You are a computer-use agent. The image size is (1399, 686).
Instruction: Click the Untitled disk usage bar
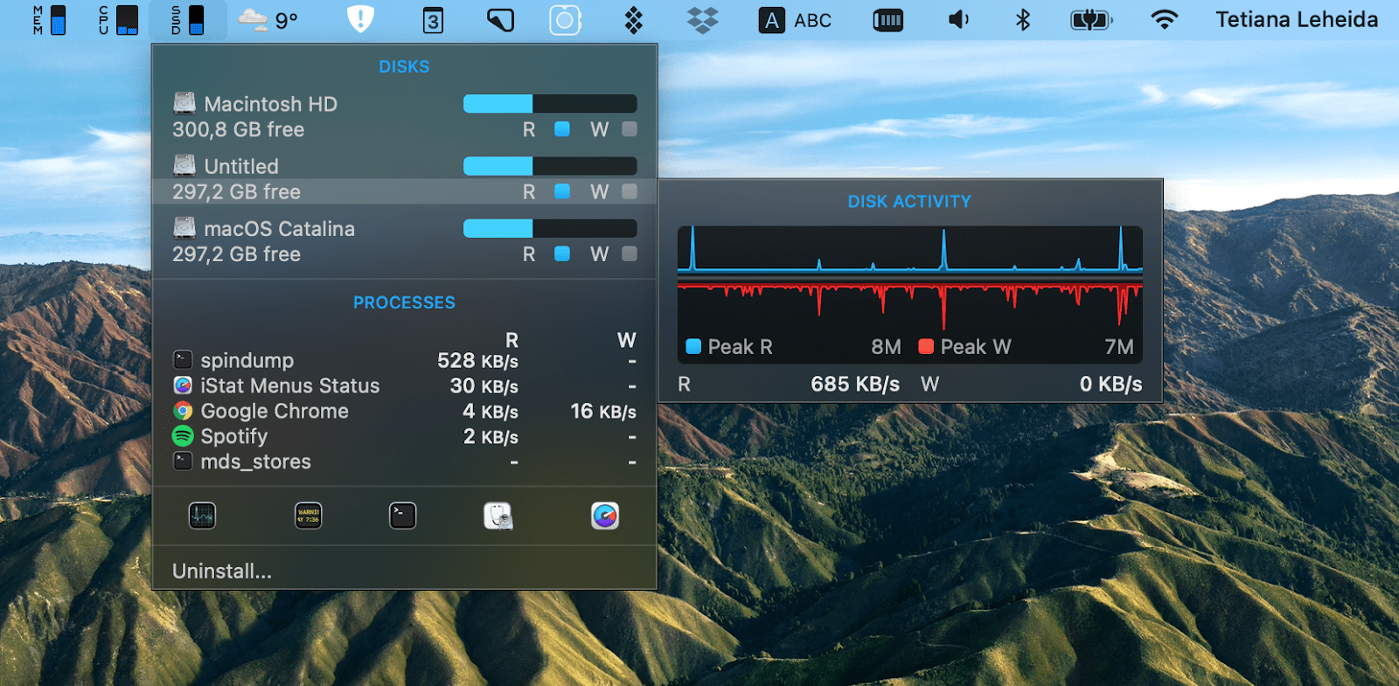click(550, 166)
